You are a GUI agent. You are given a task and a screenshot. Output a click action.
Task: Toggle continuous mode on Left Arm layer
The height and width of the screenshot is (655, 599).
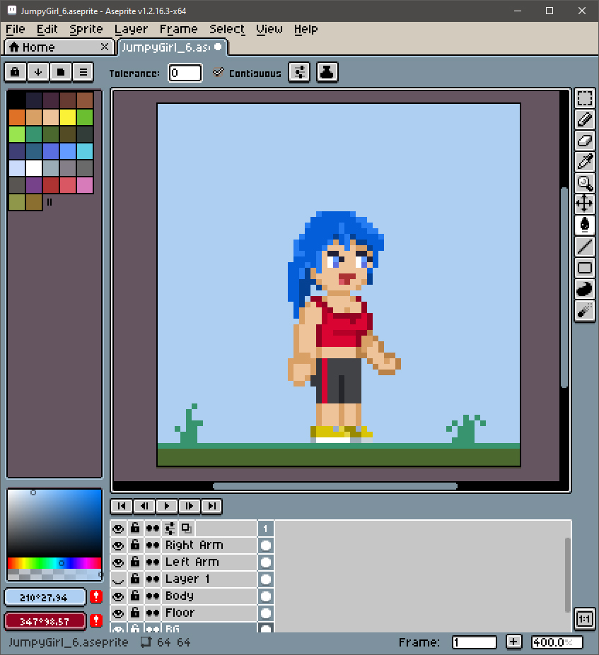click(x=153, y=562)
